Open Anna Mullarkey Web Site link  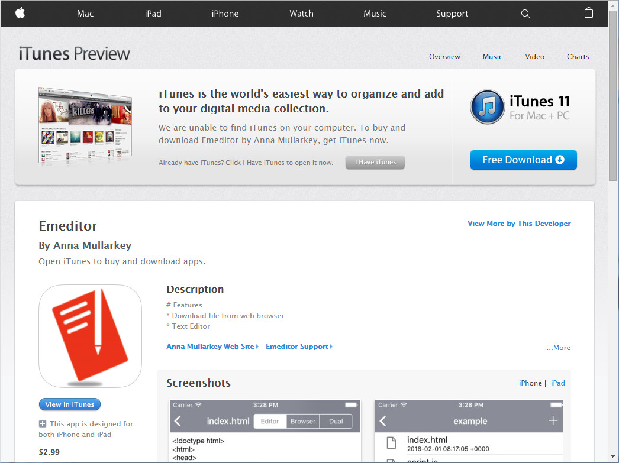[210, 346]
